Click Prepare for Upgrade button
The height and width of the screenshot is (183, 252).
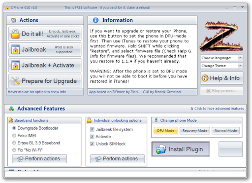45,81
